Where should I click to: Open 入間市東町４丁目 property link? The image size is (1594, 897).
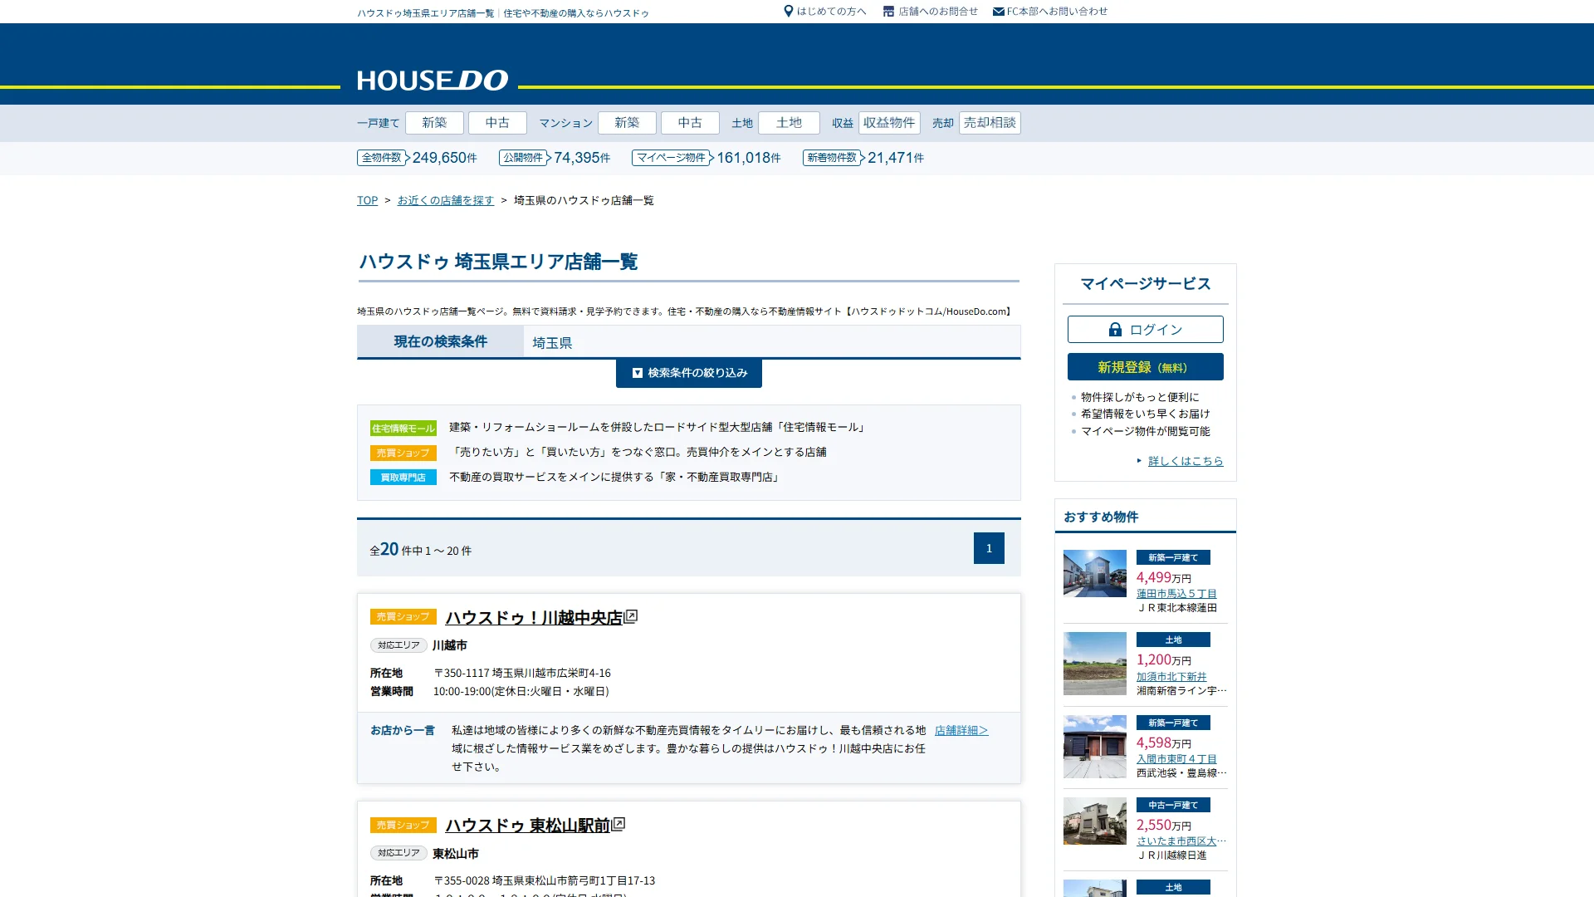coord(1176,759)
